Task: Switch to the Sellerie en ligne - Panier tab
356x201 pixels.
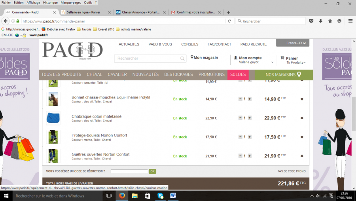Action: (83, 12)
